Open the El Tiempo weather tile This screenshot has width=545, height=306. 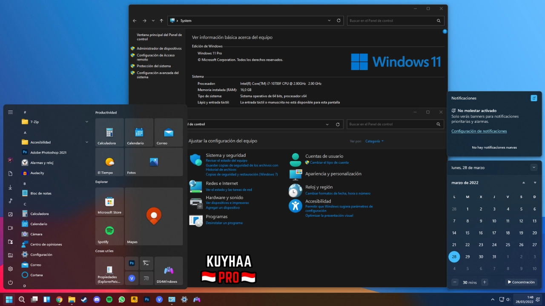click(109, 162)
